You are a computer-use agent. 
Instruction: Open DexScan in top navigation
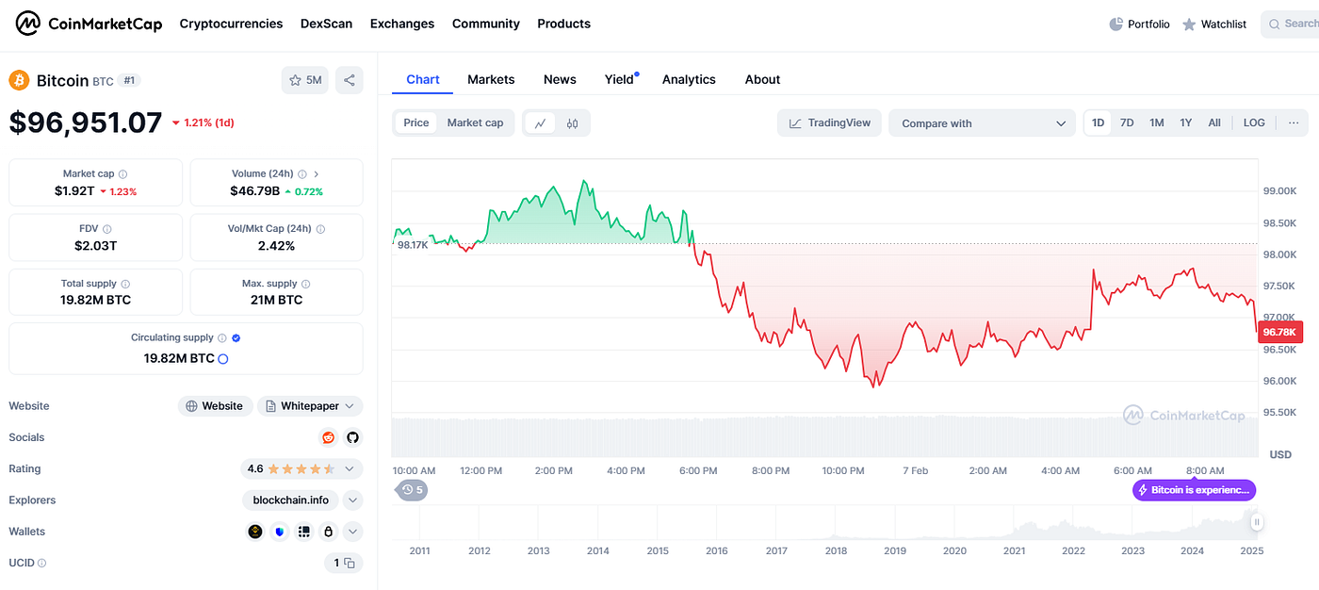(x=326, y=24)
